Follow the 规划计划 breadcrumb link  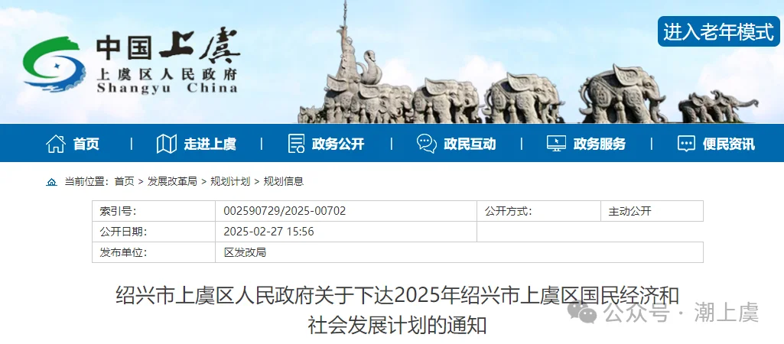230,181
